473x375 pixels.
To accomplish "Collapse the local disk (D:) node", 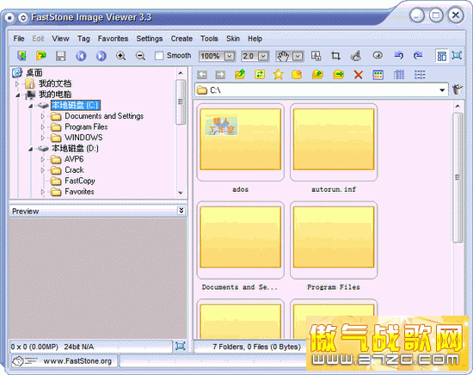I will [30, 149].
